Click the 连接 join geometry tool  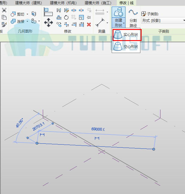click(18, 21)
